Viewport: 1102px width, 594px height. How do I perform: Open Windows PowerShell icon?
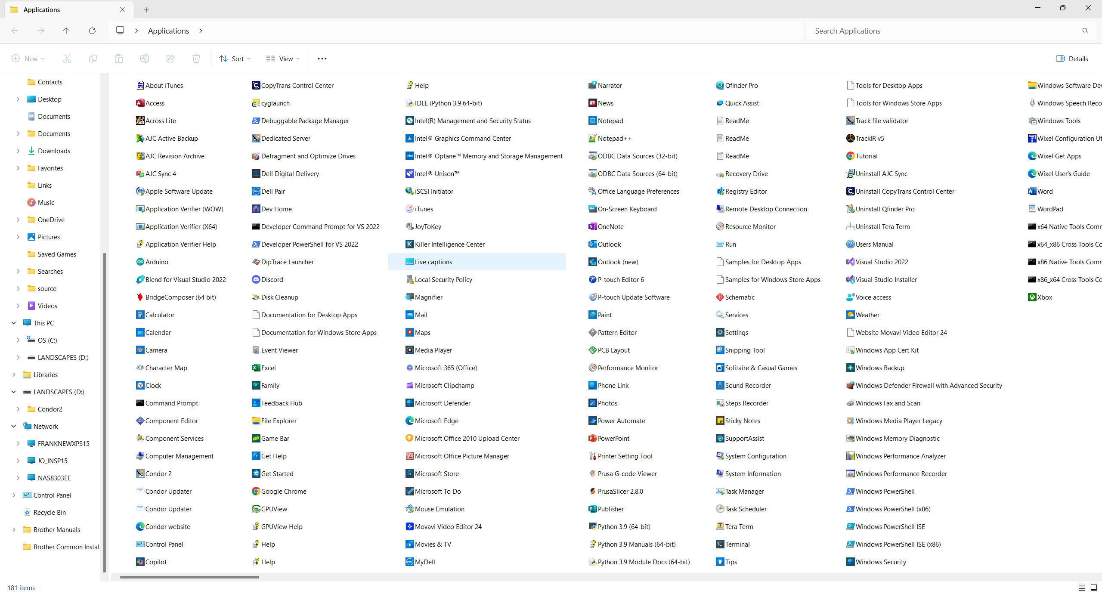[850, 491]
